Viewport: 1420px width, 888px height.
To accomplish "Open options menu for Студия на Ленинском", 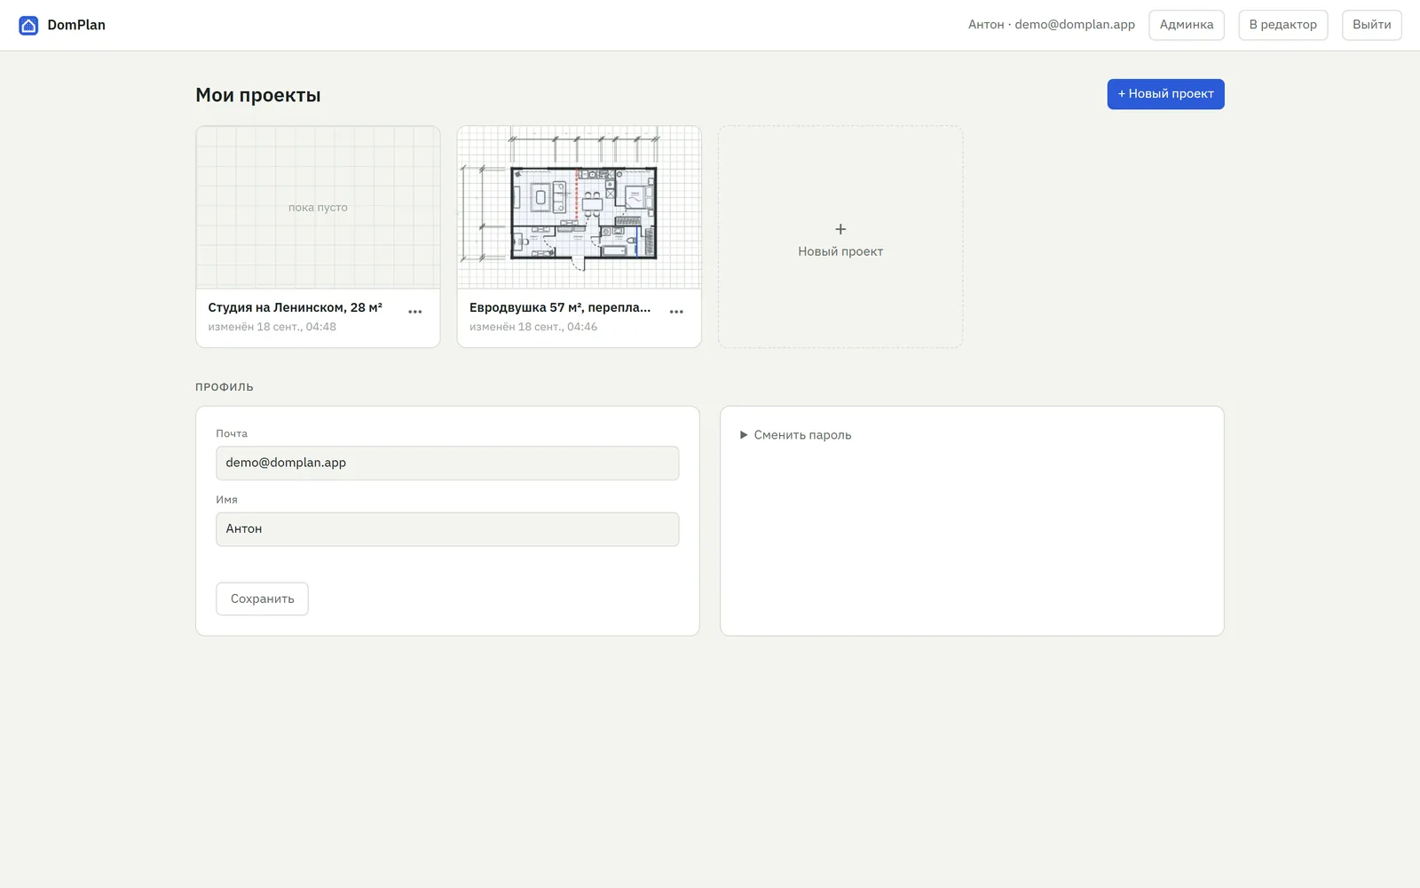I will tap(415, 312).
